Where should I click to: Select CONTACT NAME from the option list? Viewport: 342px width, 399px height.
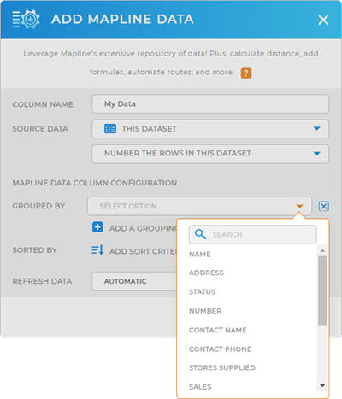(218, 330)
